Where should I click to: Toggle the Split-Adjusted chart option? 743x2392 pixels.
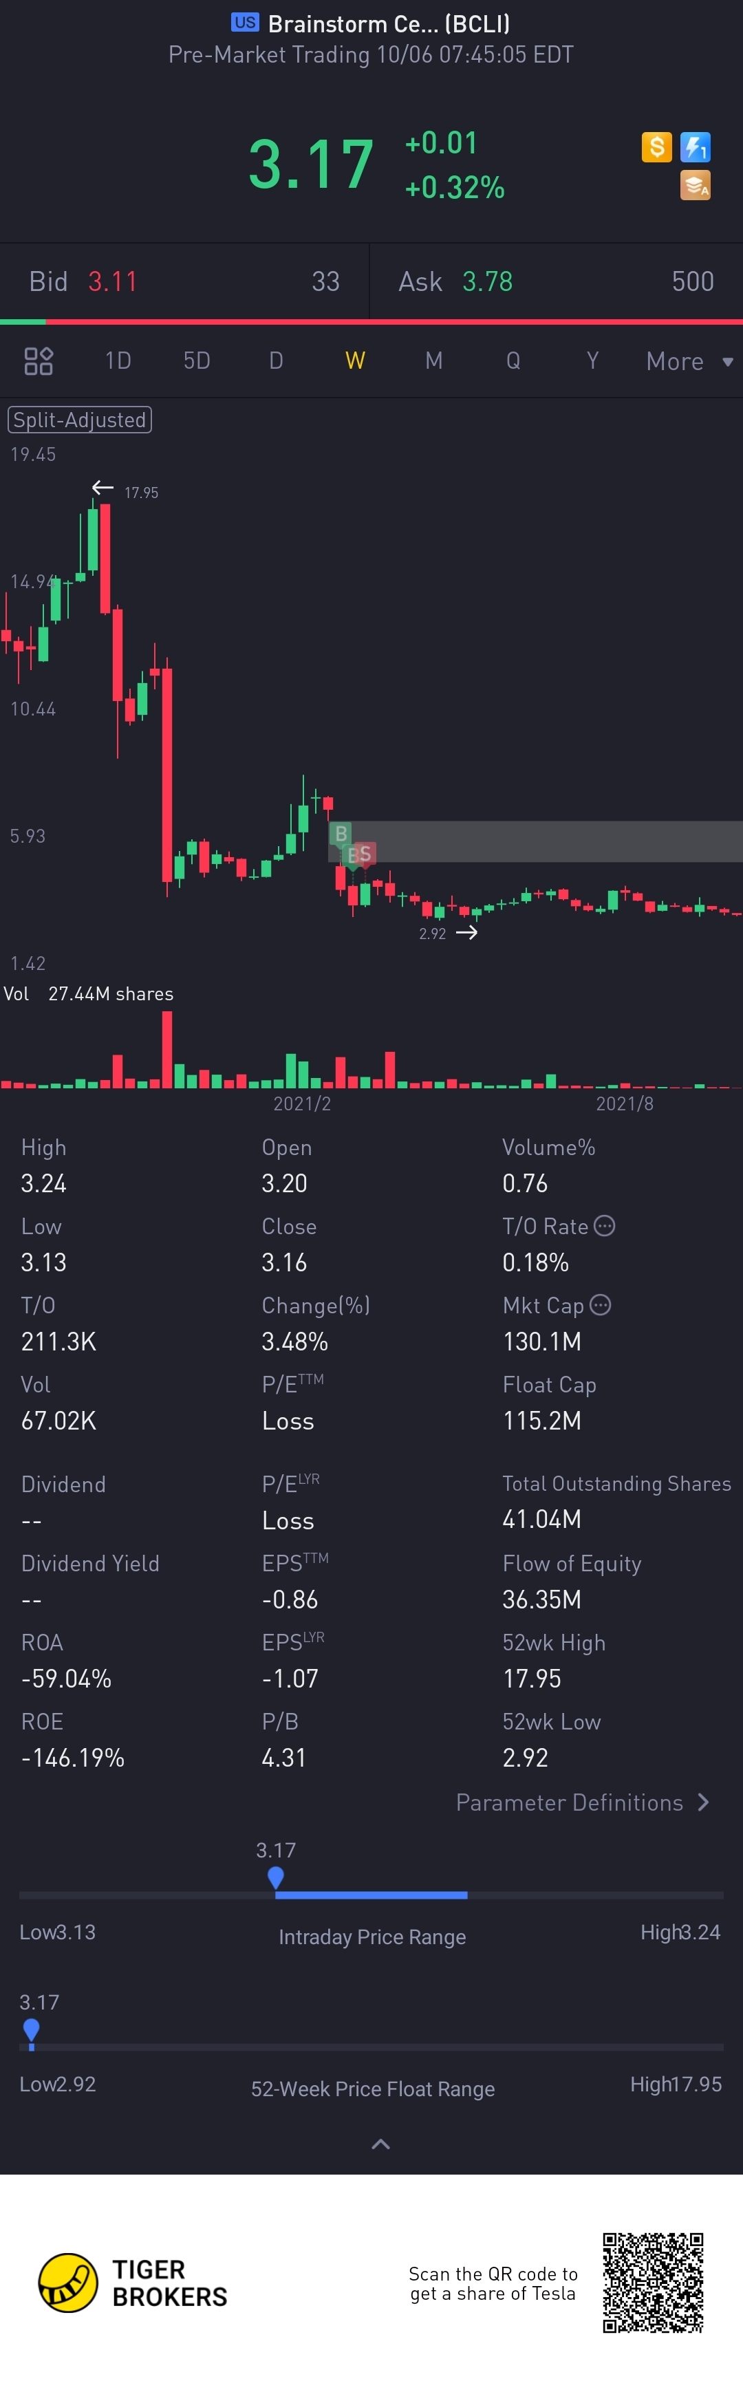pos(79,420)
